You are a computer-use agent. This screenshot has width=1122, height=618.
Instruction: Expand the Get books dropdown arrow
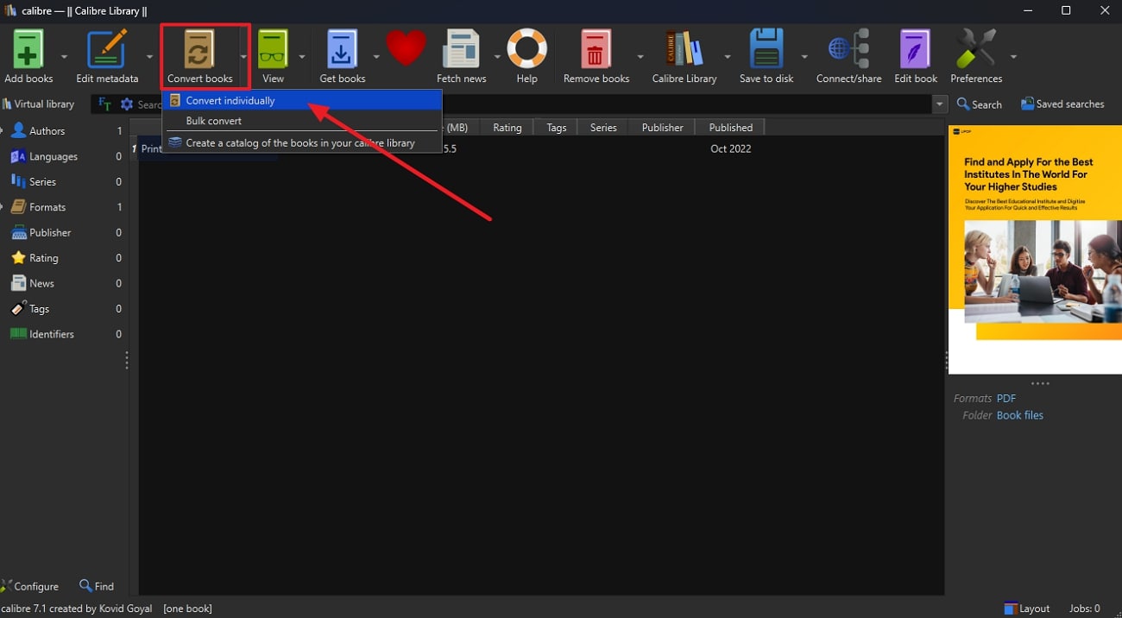click(376, 57)
